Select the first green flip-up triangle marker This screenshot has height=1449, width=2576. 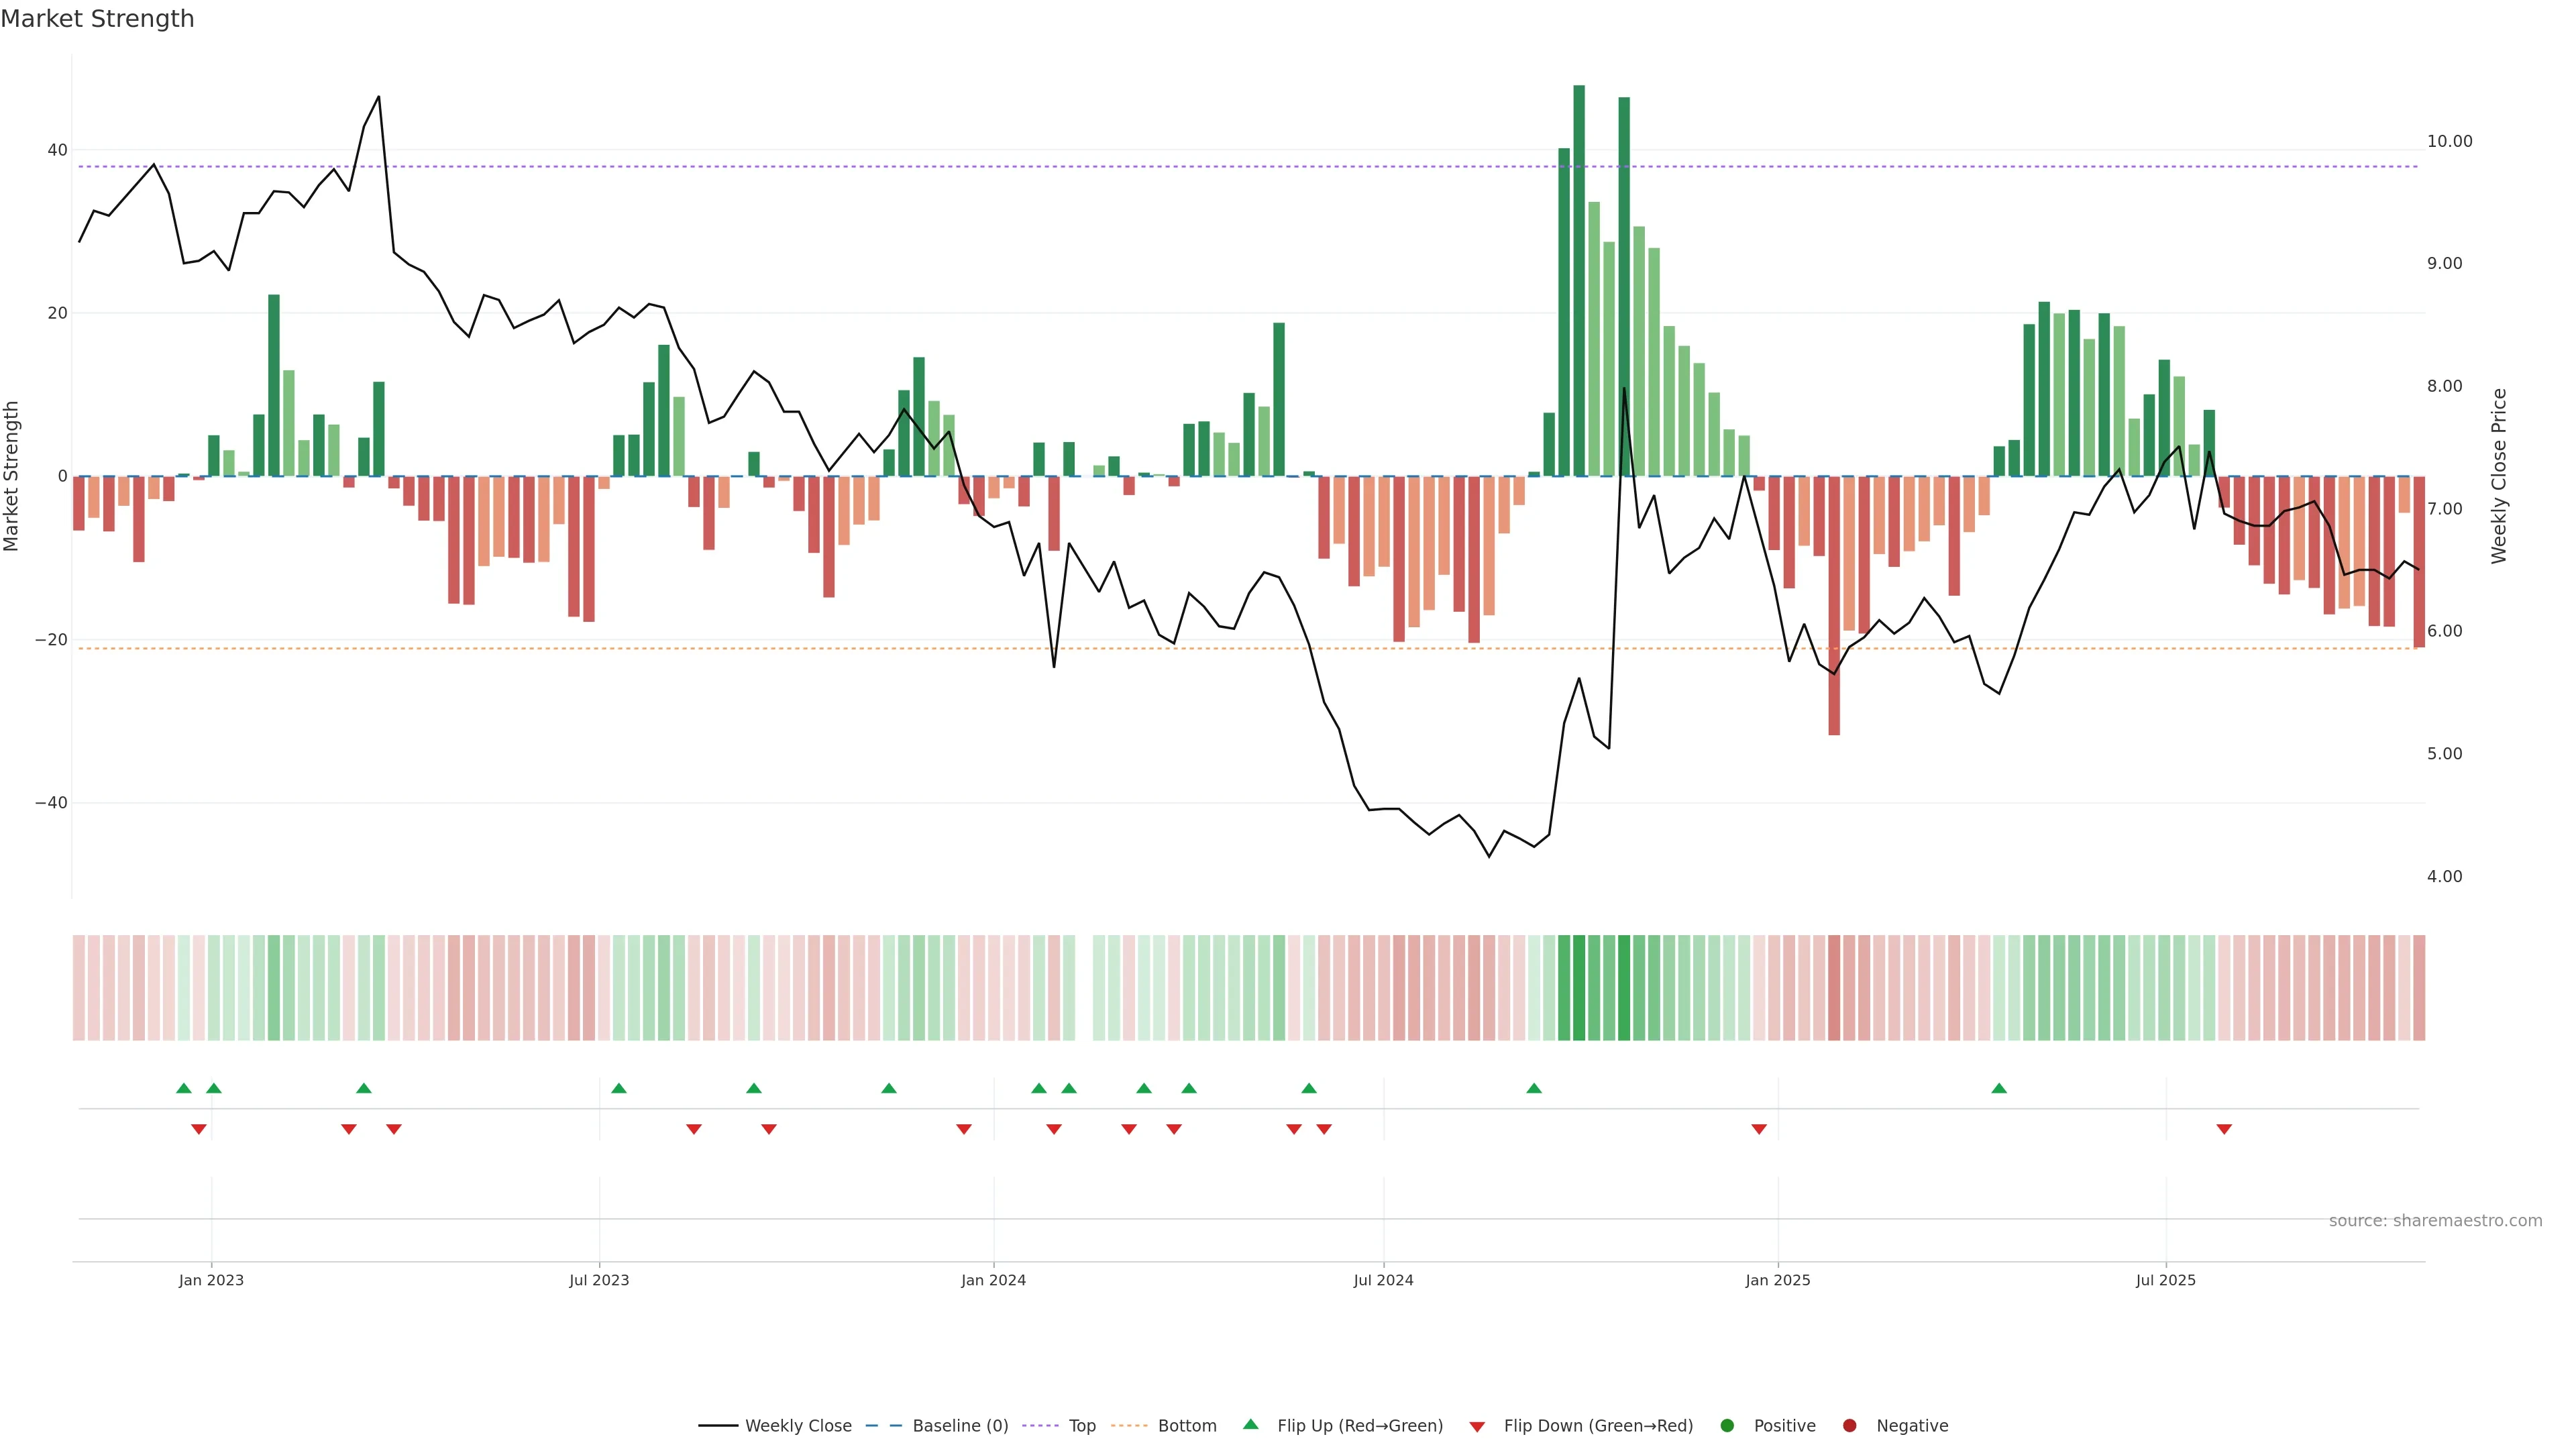(x=184, y=1088)
